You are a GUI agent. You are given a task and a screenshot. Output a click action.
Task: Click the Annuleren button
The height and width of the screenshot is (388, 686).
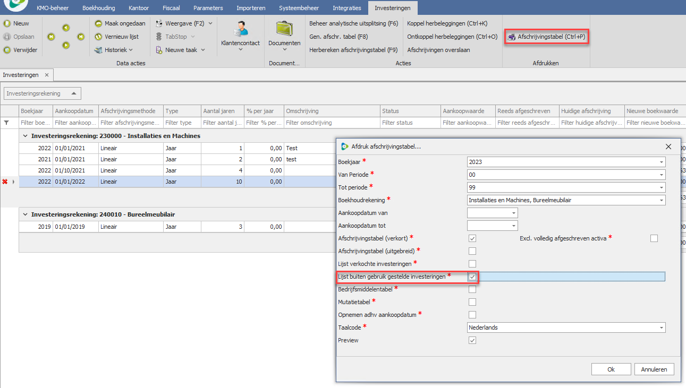tap(654, 369)
